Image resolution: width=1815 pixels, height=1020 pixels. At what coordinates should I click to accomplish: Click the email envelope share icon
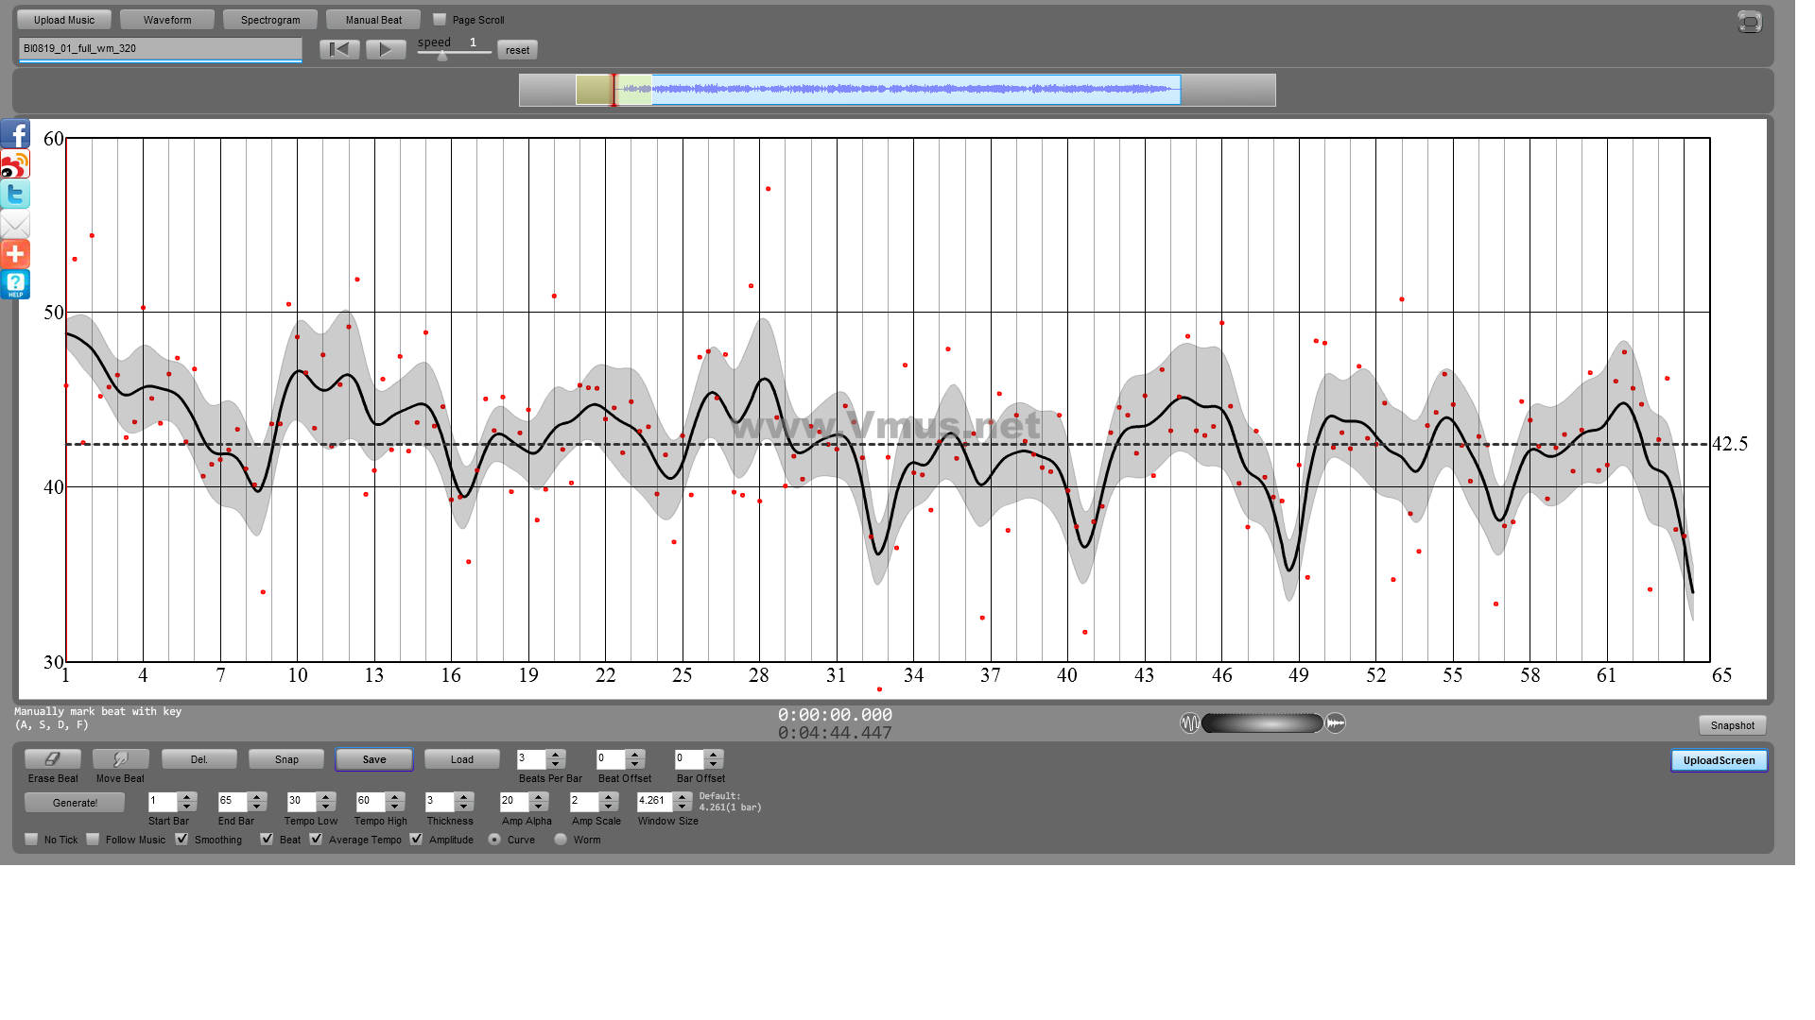(15, 225)
